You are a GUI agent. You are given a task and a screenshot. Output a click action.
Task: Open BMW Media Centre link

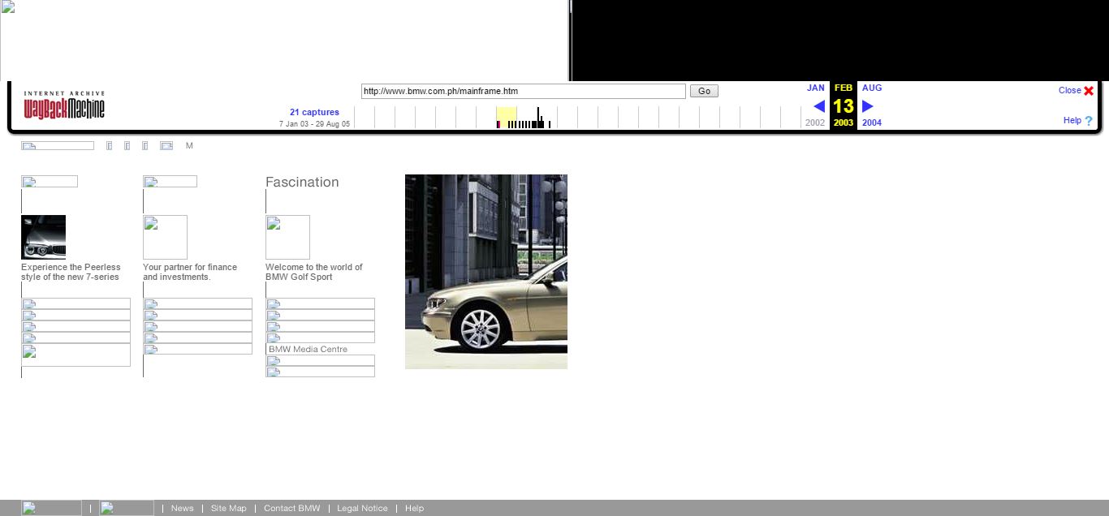tap(308, 349)
